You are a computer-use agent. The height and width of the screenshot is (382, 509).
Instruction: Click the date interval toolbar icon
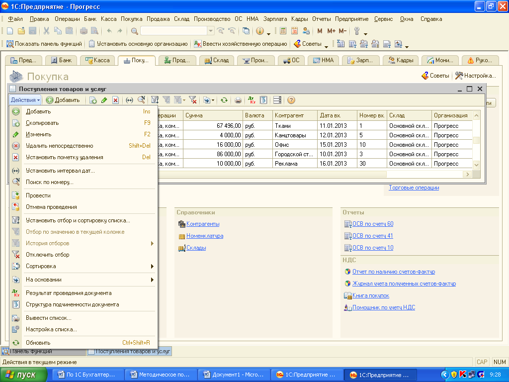129,100
